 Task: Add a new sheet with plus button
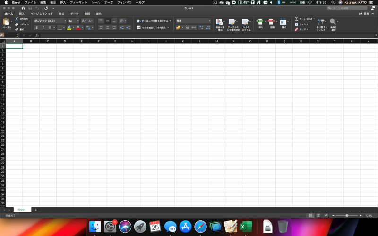[x=36, y=210]
